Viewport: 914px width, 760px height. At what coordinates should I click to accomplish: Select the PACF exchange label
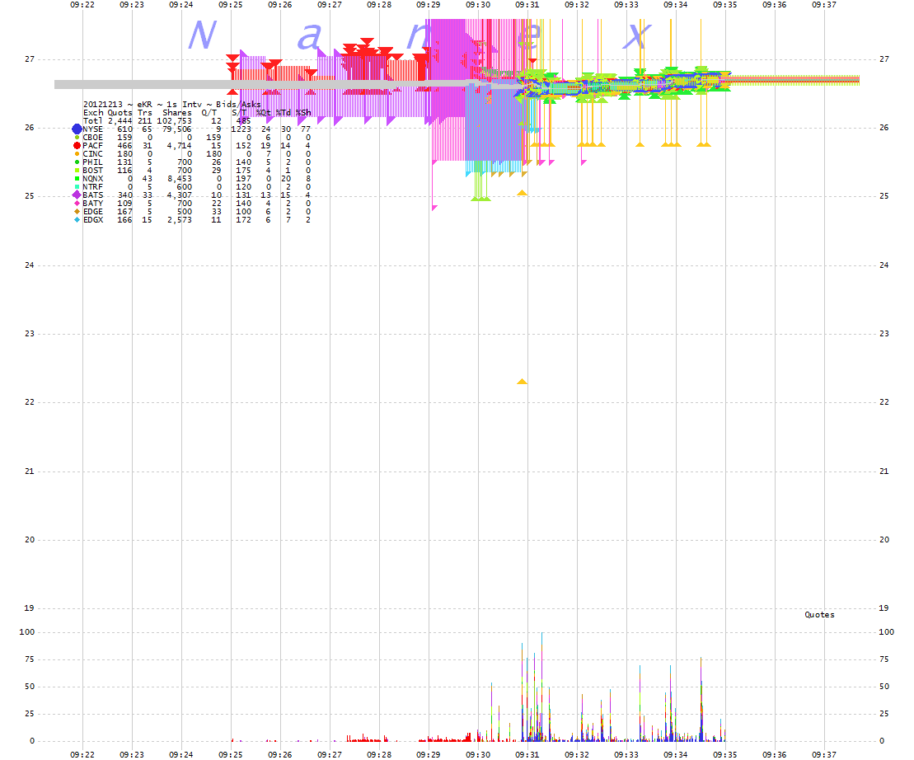click(92, 146)
